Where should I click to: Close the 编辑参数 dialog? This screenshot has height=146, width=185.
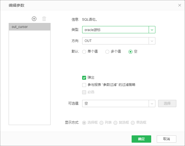[180, 5]
